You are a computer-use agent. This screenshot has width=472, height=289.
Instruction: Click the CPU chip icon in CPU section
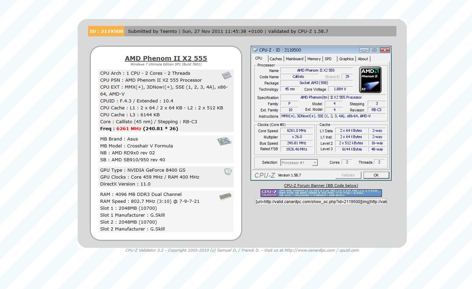tap(227, 75)
